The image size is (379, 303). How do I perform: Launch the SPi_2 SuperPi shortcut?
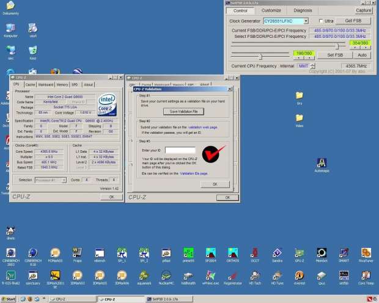coord(144,253)
